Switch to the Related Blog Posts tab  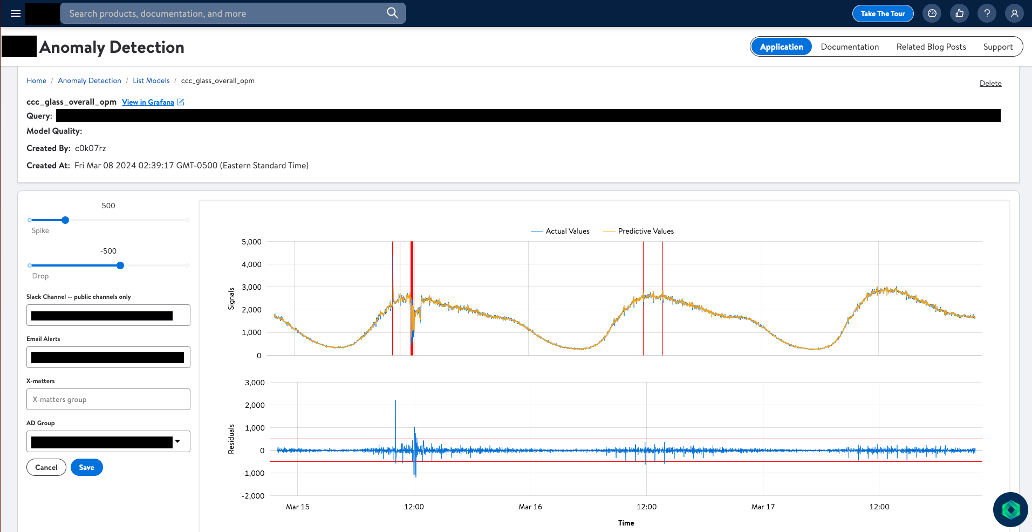[x=931, y=47]
